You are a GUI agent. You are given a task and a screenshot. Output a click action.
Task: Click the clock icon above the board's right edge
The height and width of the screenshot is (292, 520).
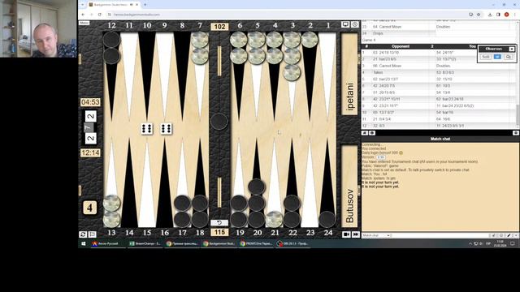pos(355,24)
